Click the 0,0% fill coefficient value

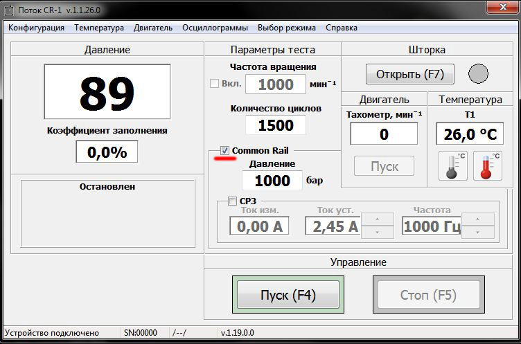click(107, 152)
